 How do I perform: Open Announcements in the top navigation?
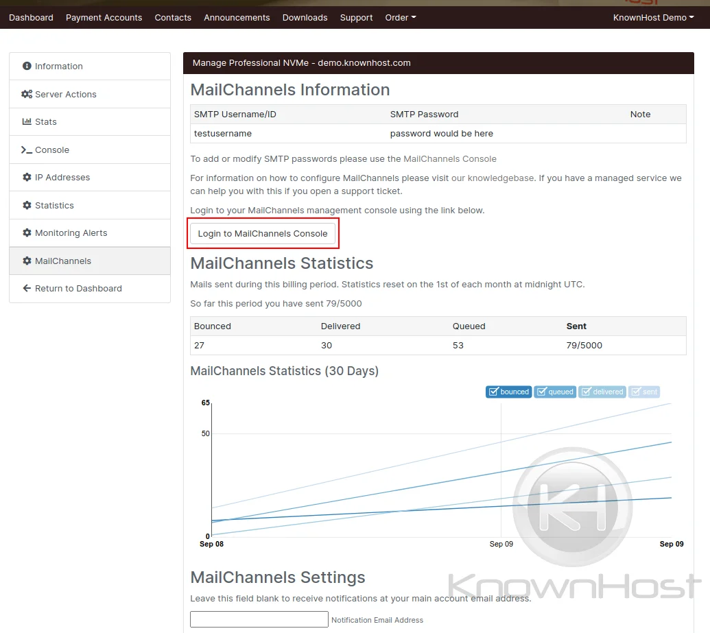click(237, 18)
